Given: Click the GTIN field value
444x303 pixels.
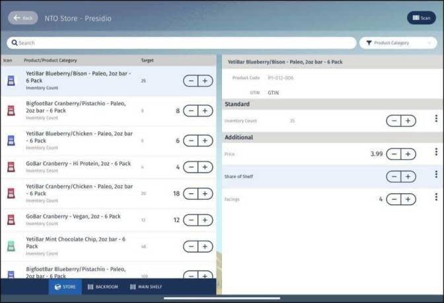Looking at the screenshot, I should click(274, 93).
